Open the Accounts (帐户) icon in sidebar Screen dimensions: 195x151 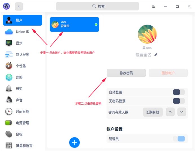pyautogui.click(x=9, y=20)
